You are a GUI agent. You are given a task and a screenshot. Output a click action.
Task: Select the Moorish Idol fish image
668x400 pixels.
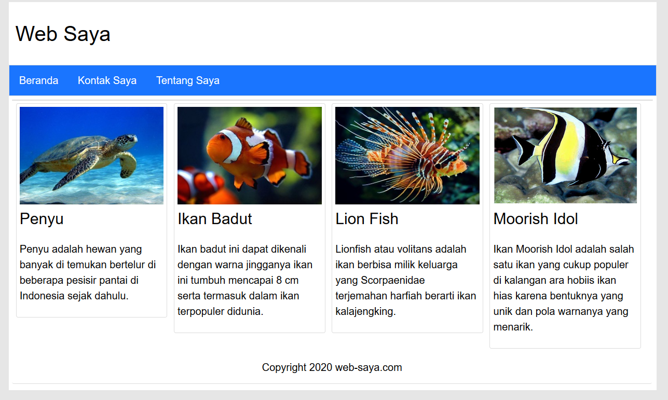click(565, 155)
